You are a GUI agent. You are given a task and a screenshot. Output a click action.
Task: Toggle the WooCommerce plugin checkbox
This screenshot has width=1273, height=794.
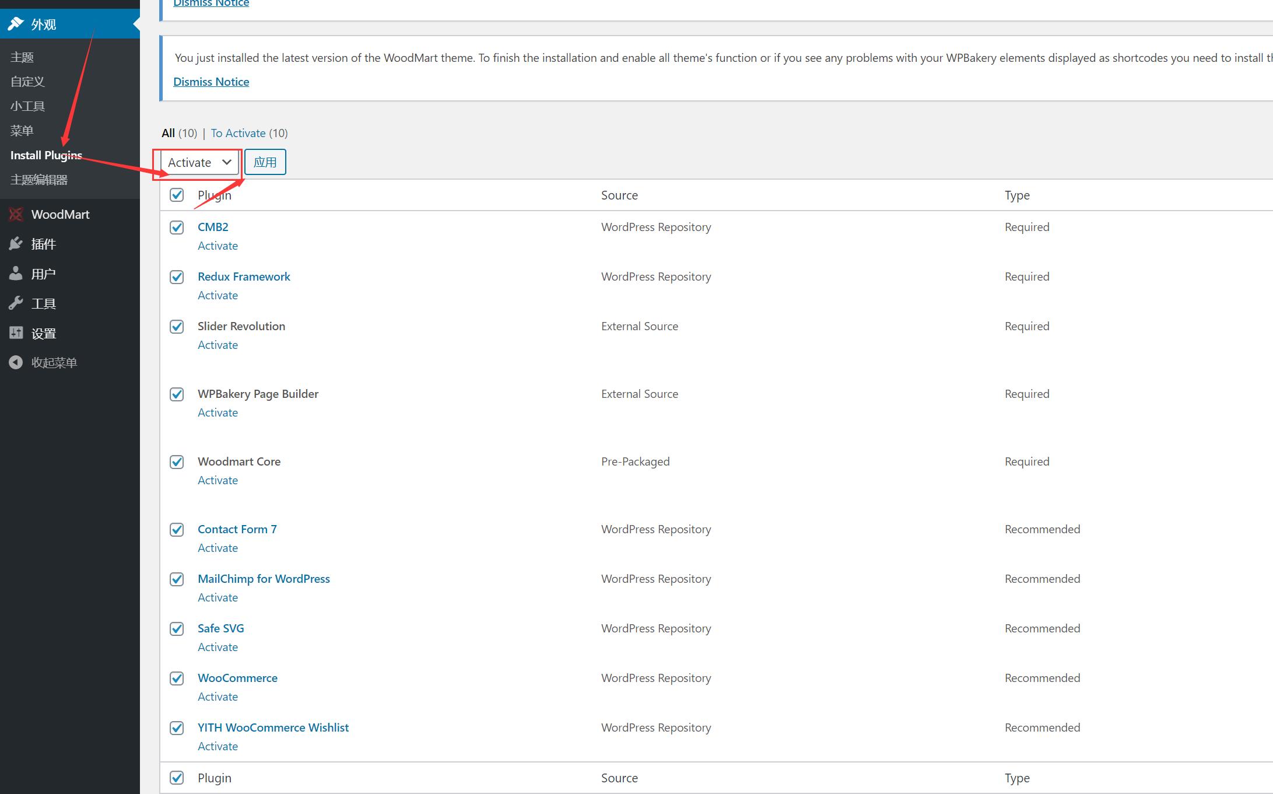(x=177, y=678)
